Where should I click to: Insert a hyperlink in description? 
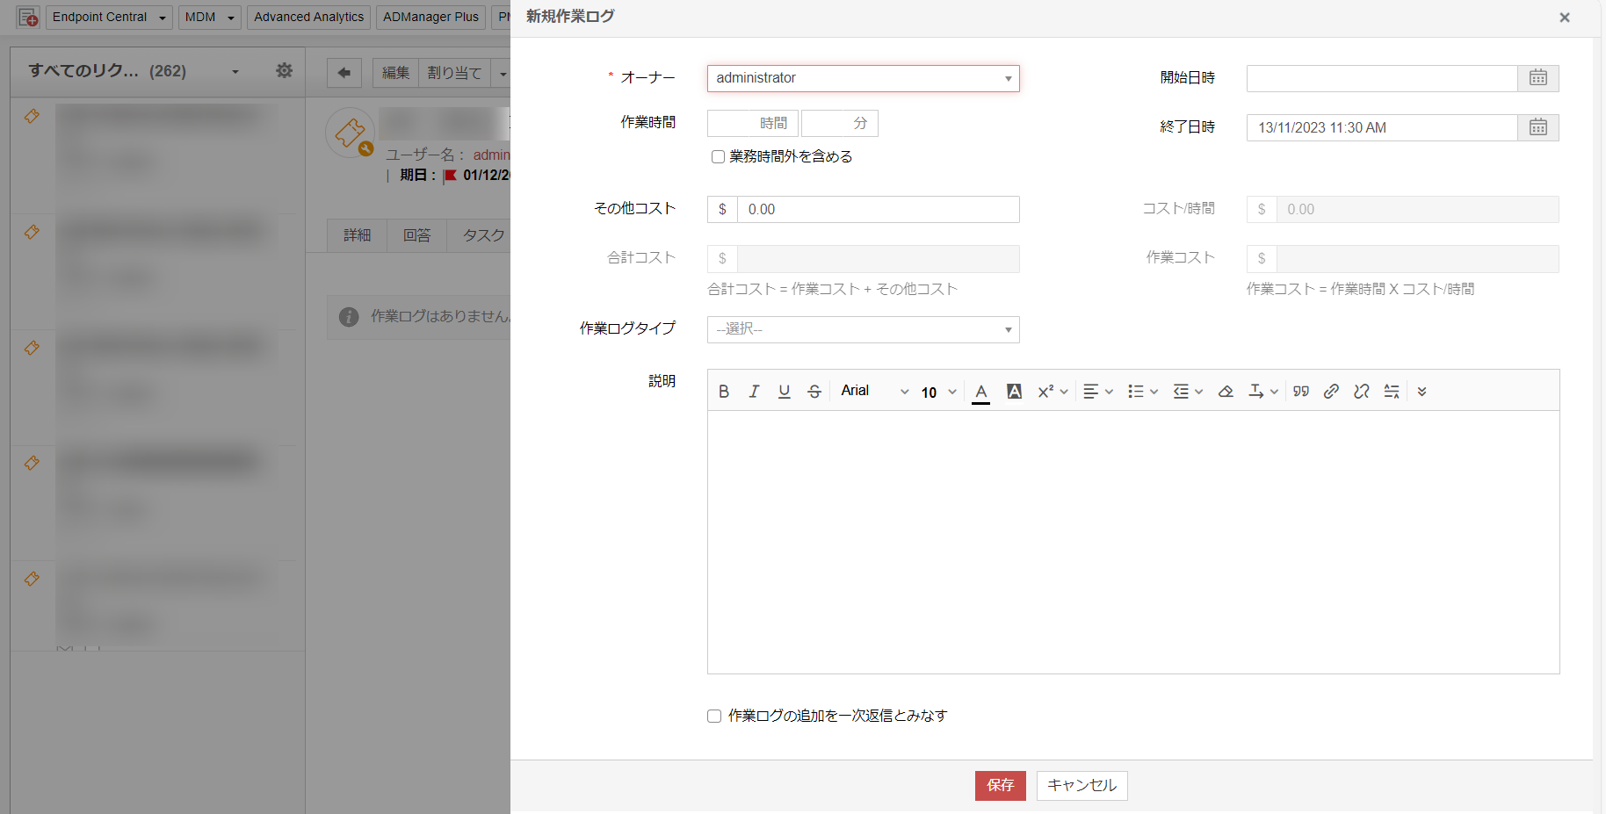1331,392
